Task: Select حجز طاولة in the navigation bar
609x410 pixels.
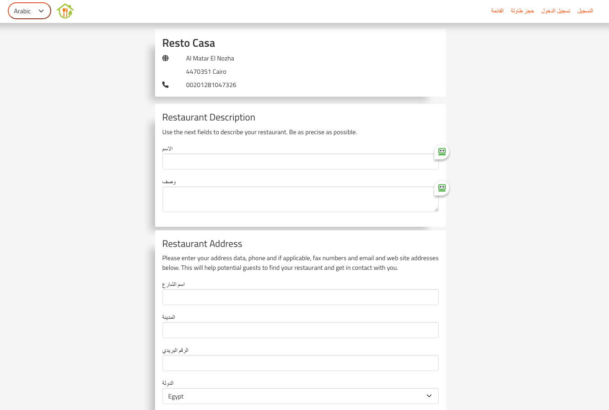Action: (522, 11)
